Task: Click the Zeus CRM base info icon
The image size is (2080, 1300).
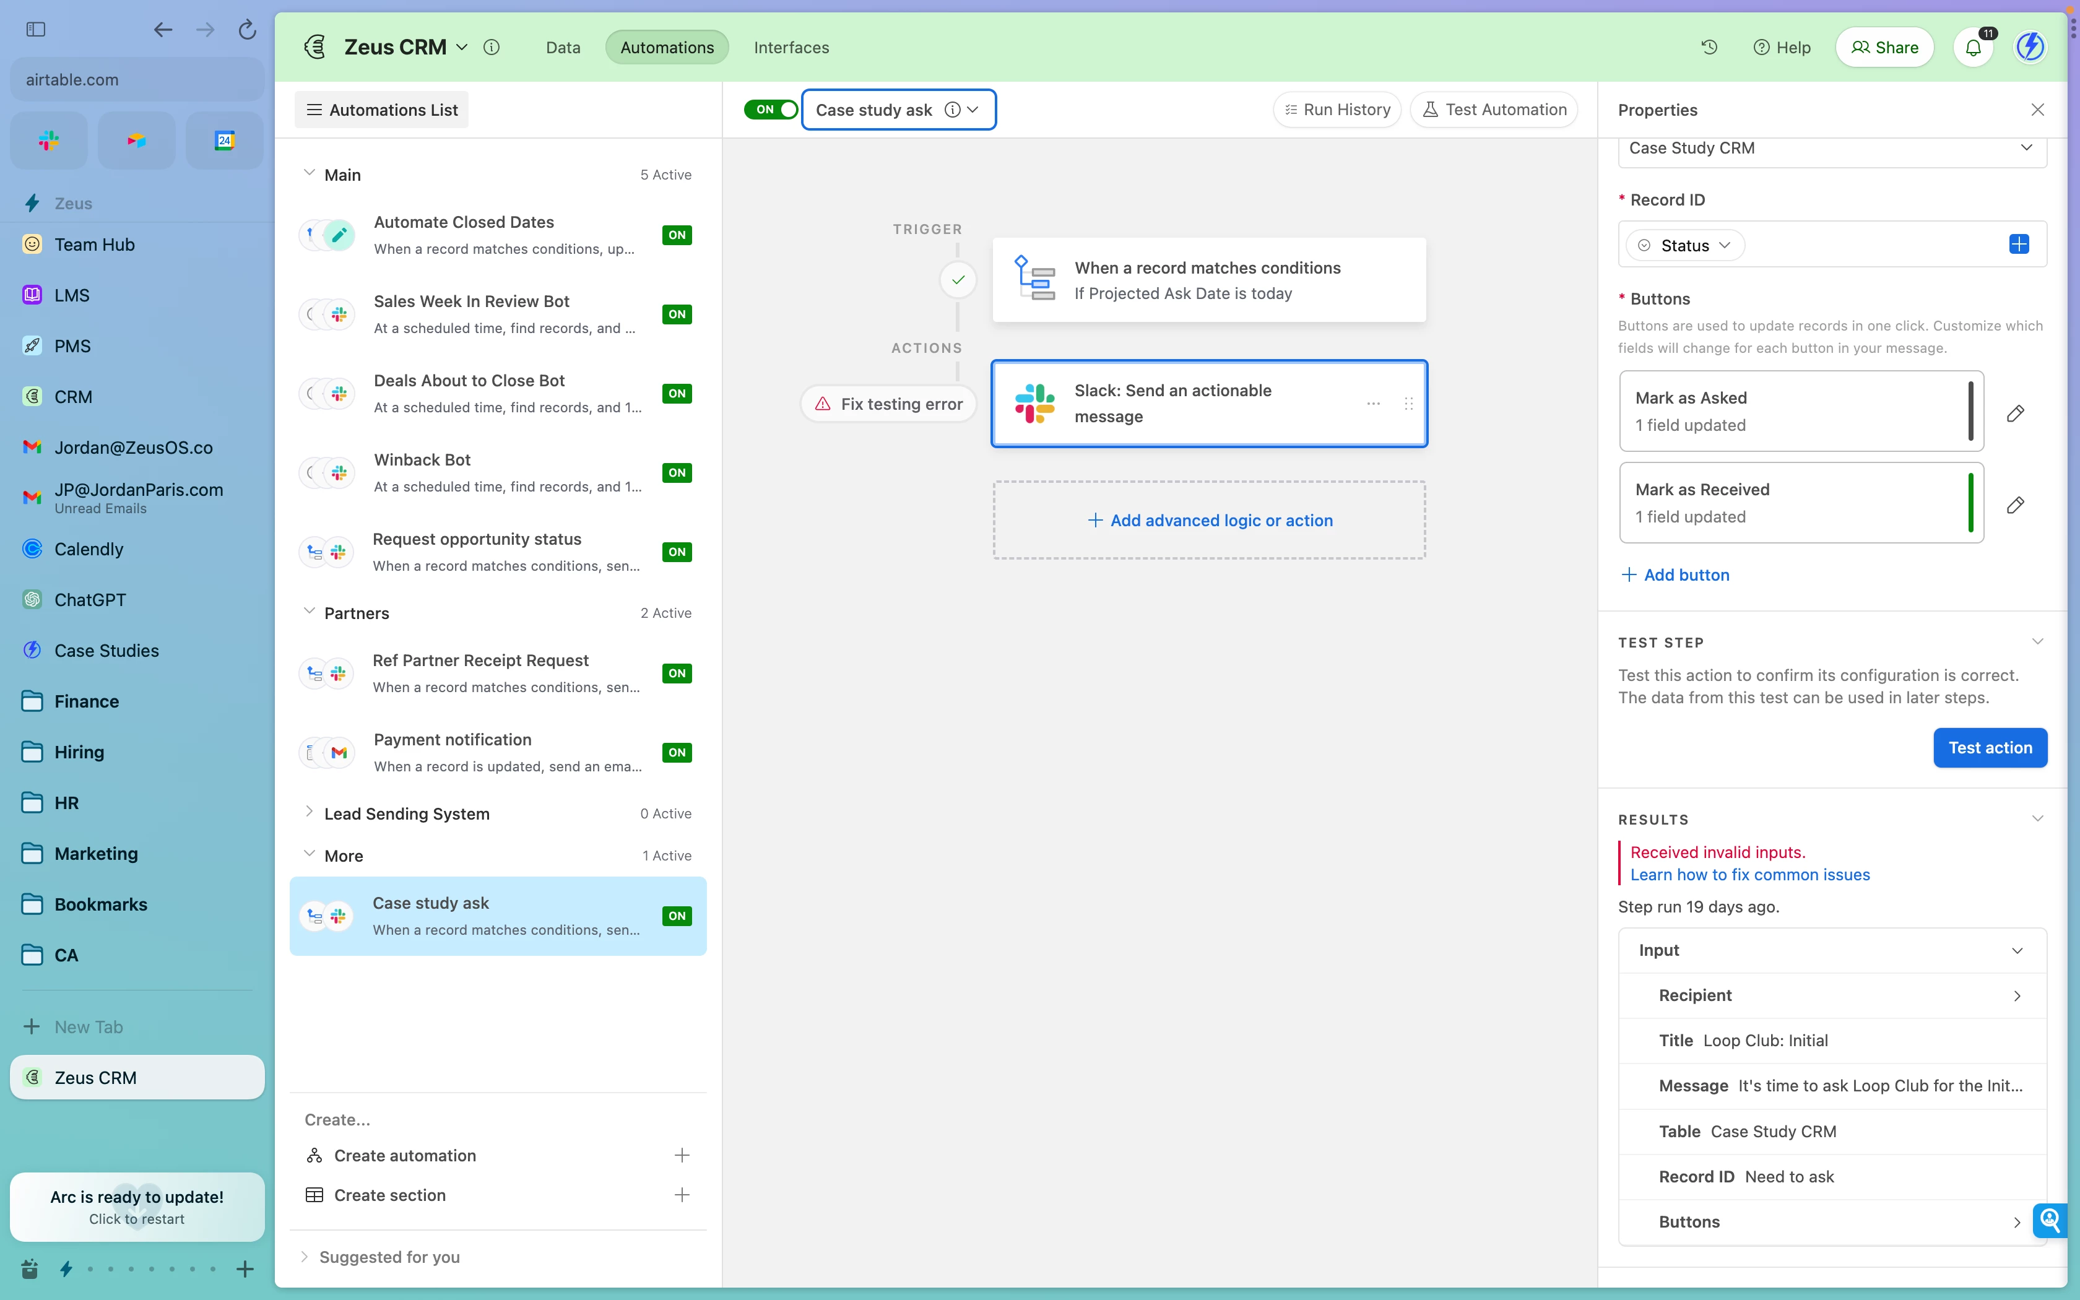Action: point(492,47)
